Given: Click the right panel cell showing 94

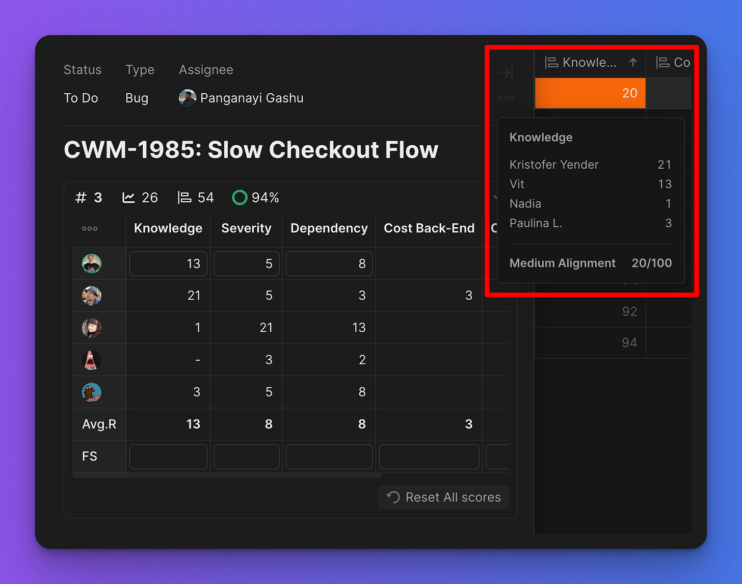Looking at the screenshot, I should (x=590, y=343).
